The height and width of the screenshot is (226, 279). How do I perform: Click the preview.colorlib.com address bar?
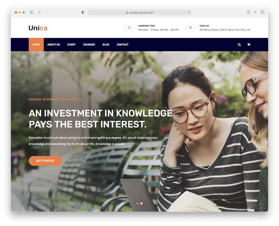[139, 13]
